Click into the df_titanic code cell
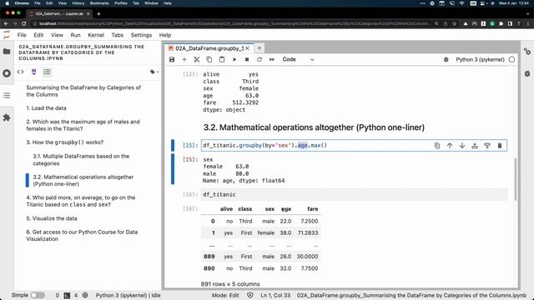This screenshot has width=534, height=300. pyautogui.click(x=354, y=194)
